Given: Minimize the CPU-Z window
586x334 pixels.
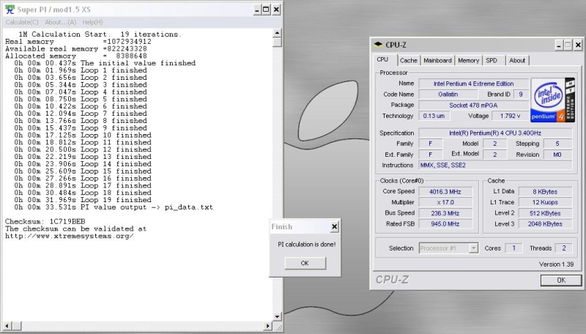Looking at the screenshot, I should tap(559, 45).
